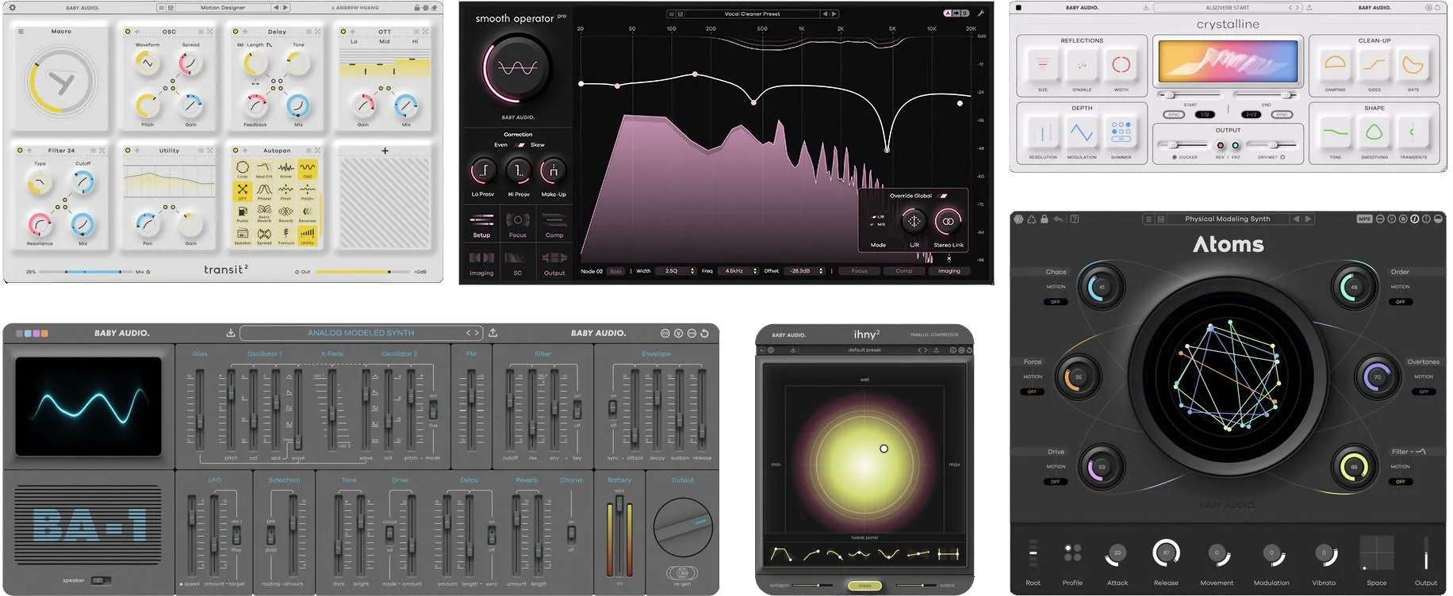Image resolution: width=1453 pixels, height=596 pixels.
Task: Open Macro hamburger menu in Transit
Action: click(21, 32)
